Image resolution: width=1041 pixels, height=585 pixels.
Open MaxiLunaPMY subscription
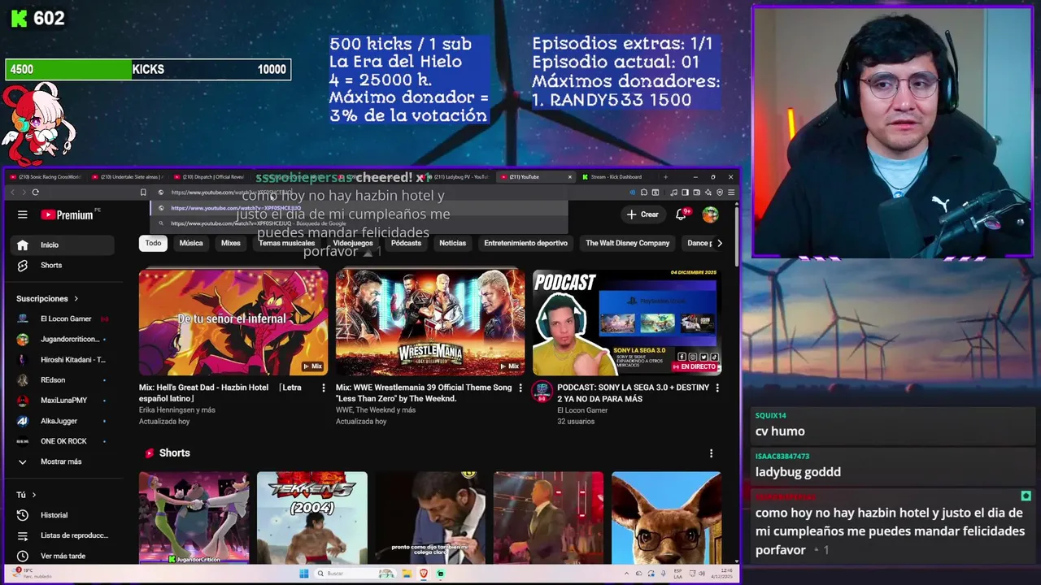coord(63,400)
